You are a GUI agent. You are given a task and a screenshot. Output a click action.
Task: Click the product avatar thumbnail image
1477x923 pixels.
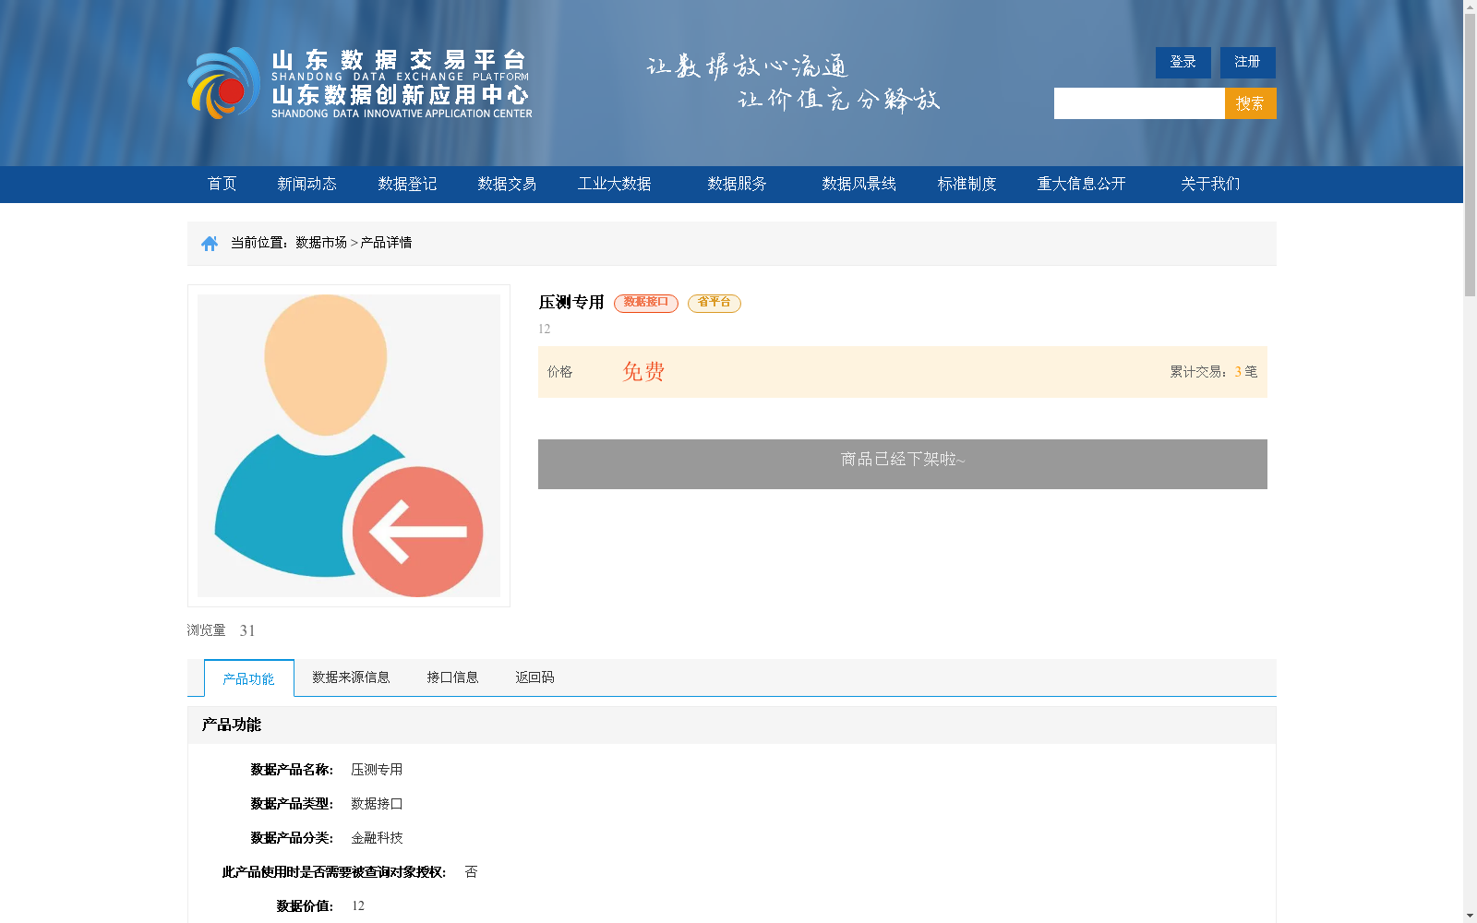click(349, 446)
